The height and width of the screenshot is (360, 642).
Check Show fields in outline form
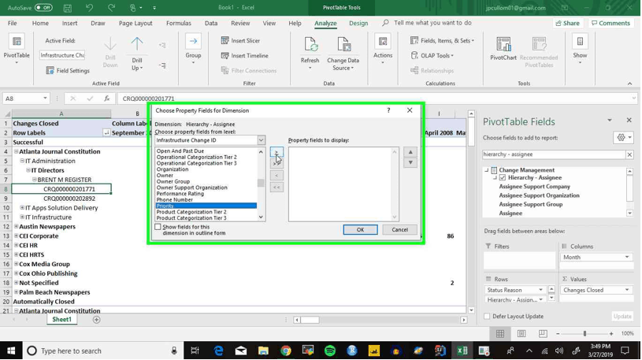(158, 227)
